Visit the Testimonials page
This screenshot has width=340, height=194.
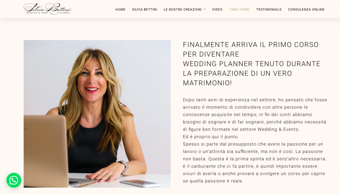coord(269,10)
